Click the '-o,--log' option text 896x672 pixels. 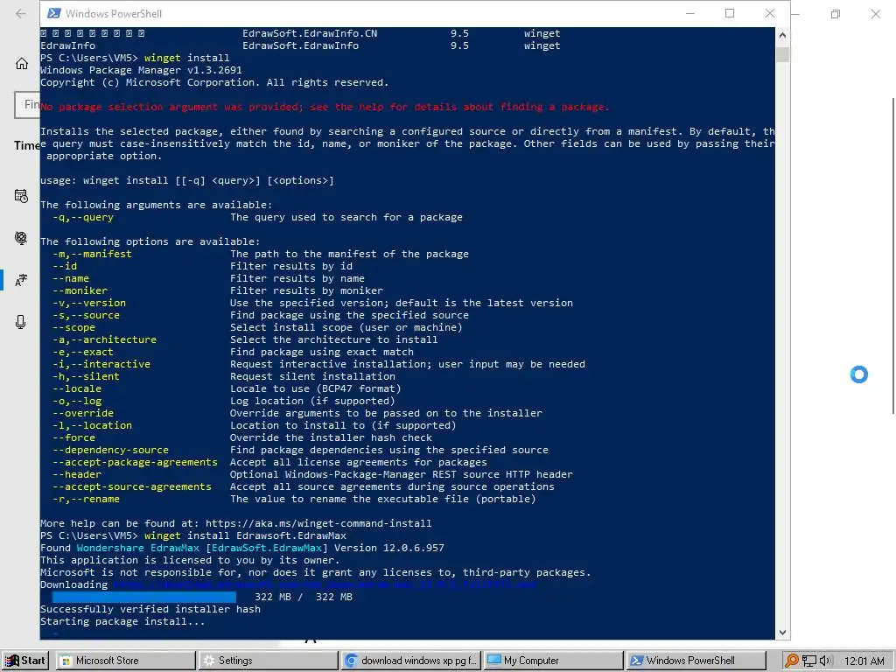[x=77, y=401]
